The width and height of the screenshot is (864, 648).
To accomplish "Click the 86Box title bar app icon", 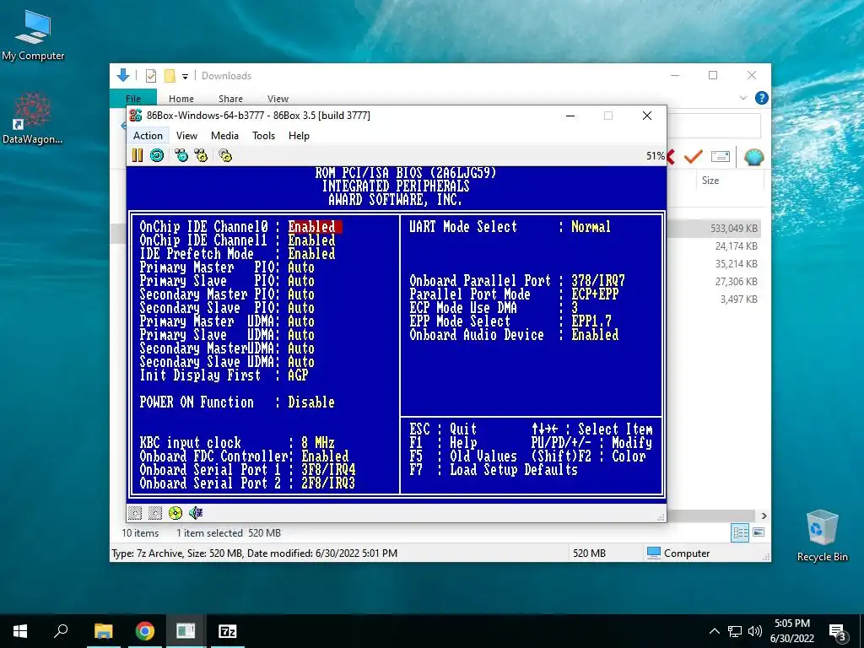I will coord(136,115).
